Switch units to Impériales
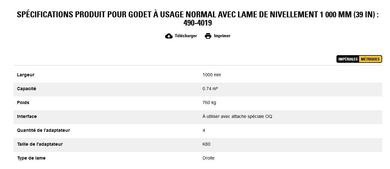The width and height of the screenshot is (390, 169). pos(348,59)
